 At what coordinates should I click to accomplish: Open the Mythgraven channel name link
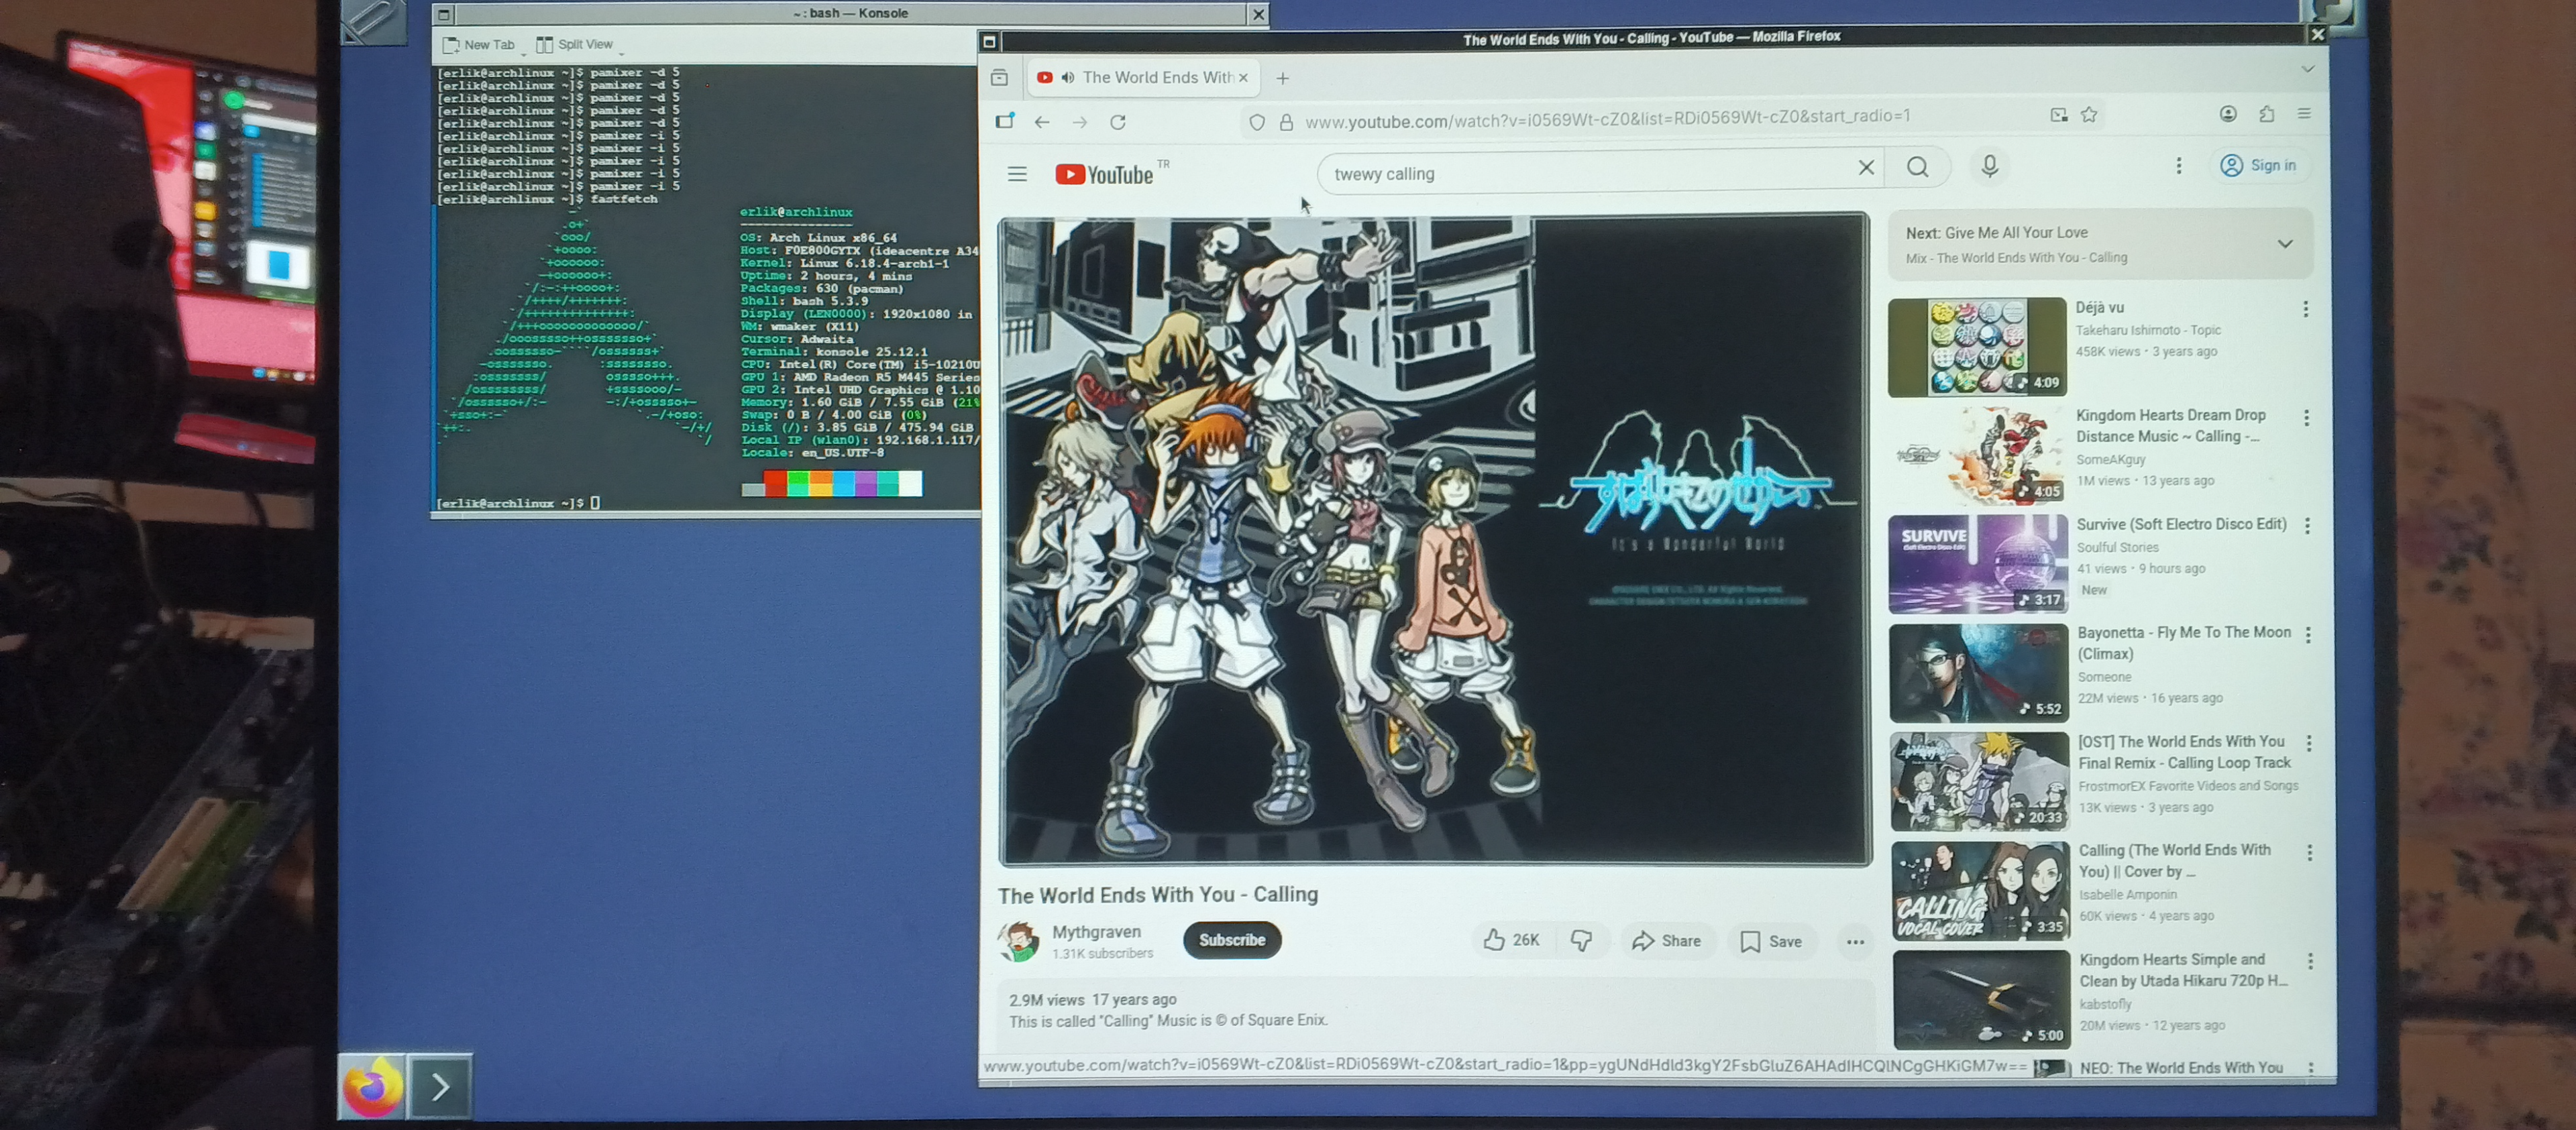(x=1096, y=931)
